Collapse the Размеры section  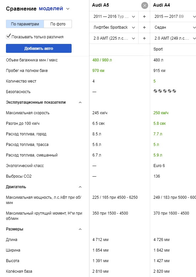(x=80, y=229)
